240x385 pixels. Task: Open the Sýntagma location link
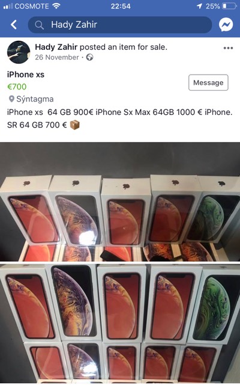coord(35,99)
